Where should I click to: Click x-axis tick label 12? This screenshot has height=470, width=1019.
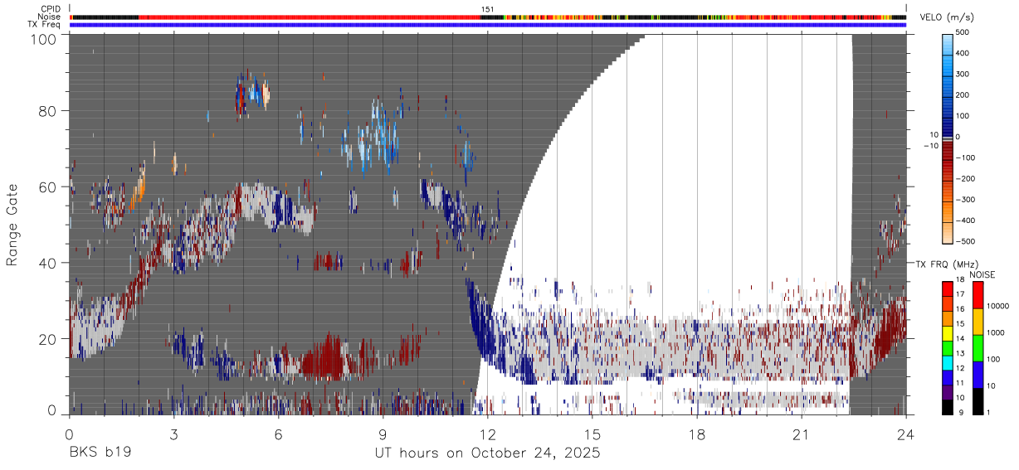click(x=487, y=435)
